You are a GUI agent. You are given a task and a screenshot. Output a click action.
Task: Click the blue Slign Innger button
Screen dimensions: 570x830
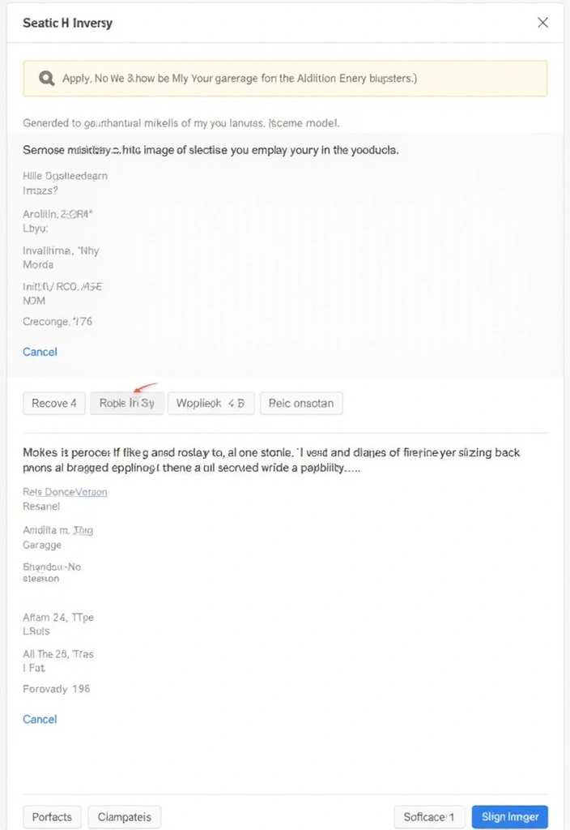[510, 817]
